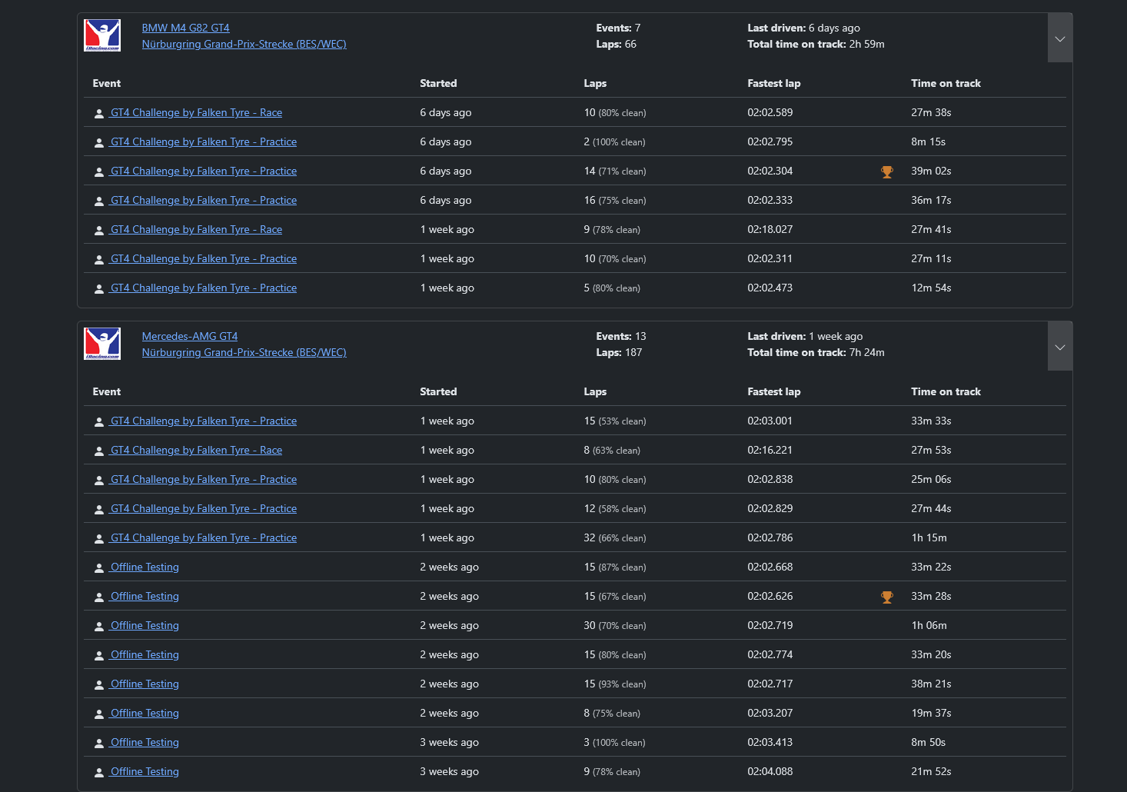This screenshot has width=1127, height=792.
Task: Click the driver icon in the 02:03.001 practice row
Action: tap(99, 422)
